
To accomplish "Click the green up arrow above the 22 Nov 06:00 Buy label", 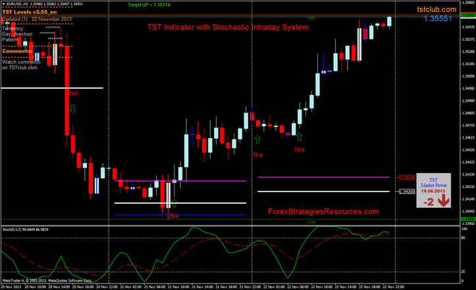I will [300, 137].
